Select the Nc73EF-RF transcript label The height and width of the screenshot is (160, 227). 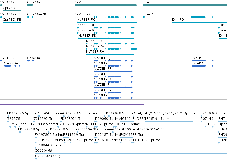pyautogui.click(x=86, y=25)
